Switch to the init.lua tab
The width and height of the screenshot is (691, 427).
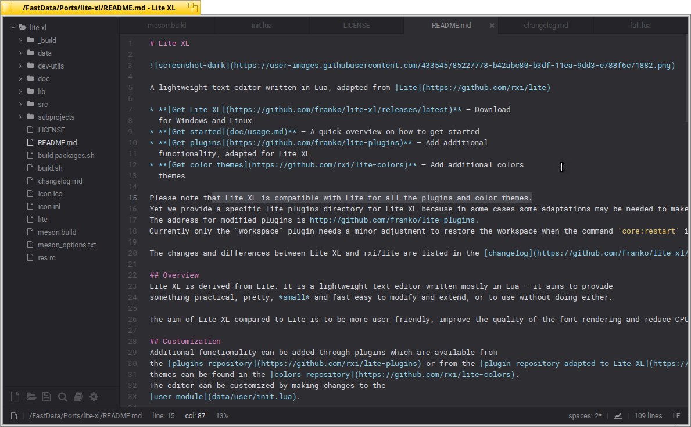(262, 26)
